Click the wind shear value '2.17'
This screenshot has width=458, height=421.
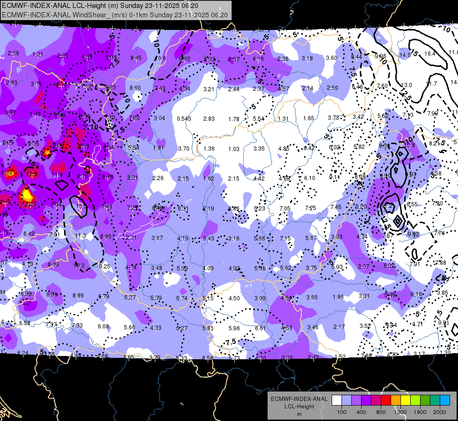click(x=339, y=327)
